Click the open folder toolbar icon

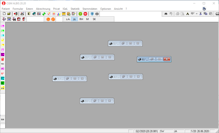[x=9, y=14]
